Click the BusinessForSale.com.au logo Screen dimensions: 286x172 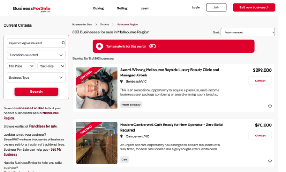click(x=32, y=9)
